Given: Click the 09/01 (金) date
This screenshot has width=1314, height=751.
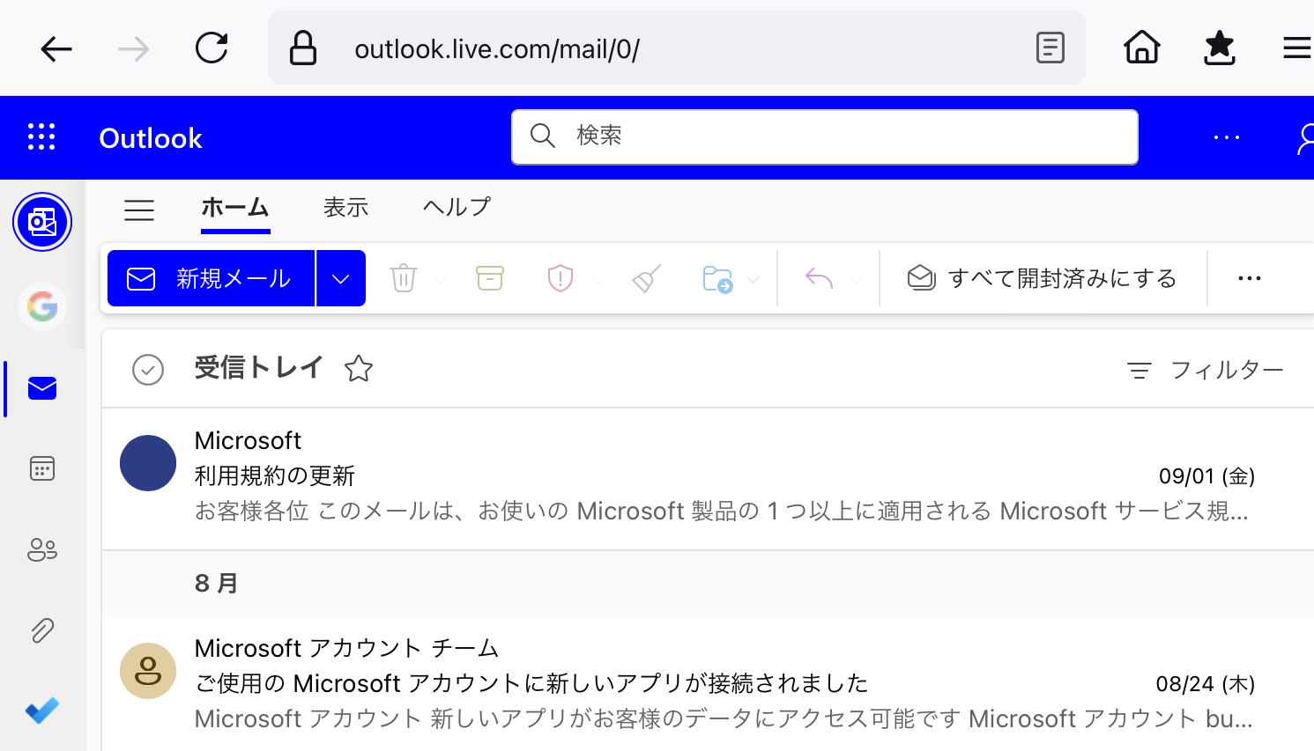Looking at the screenshot, I should [x=1206, y=476].
